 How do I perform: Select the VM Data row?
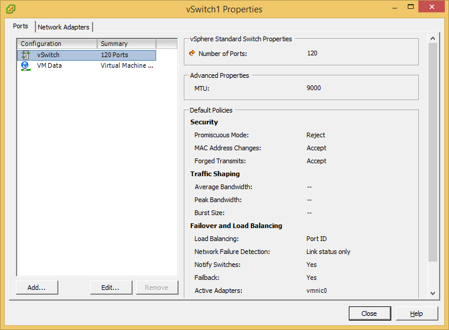point(87,65)
